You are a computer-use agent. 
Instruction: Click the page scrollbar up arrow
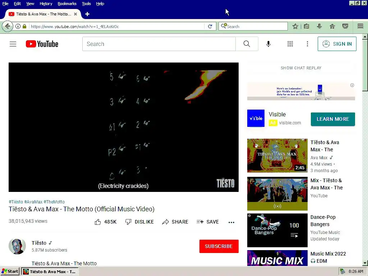[x=365, y=37]
